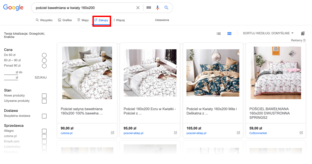
Task: Open saved items bookmark icon
Action: (x=303, y=33)
